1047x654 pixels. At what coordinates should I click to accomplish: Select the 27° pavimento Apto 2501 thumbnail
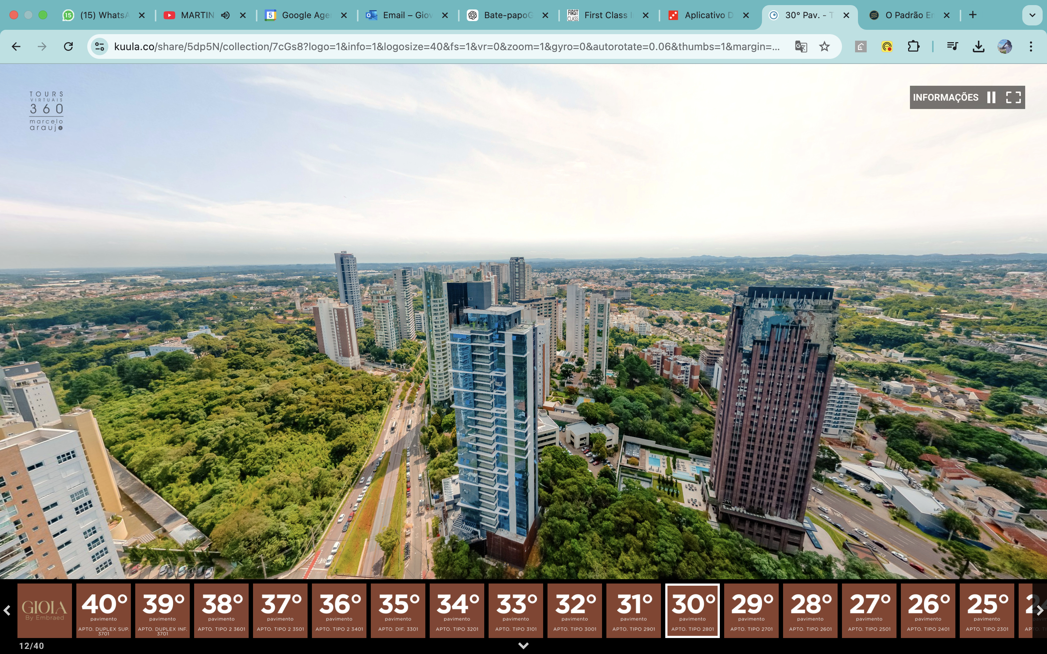[x=869, y=610]
